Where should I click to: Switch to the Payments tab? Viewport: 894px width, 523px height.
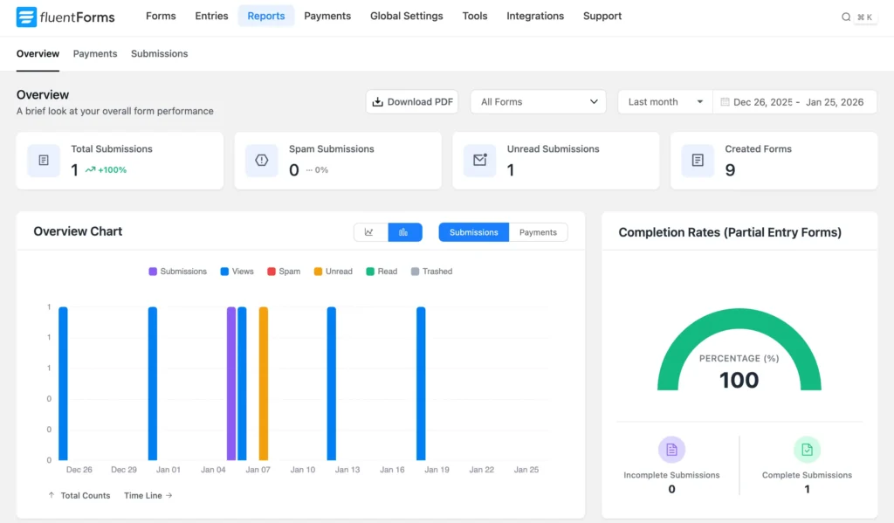95,53
